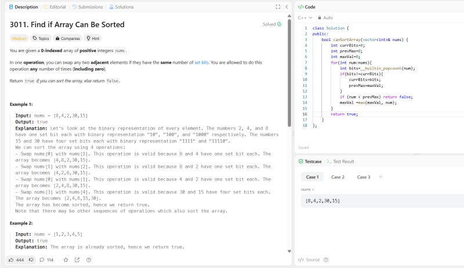Screen dimensions: 464x268
Task: Star this problem as favorite
Action: pyautogui.click(x=66, y=260)
